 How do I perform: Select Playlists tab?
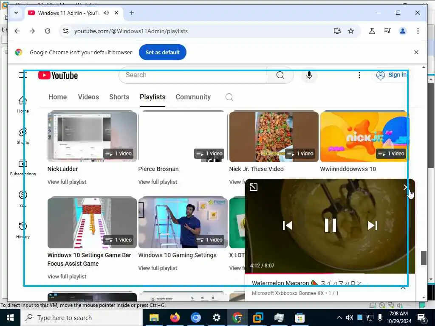[153, 97]
